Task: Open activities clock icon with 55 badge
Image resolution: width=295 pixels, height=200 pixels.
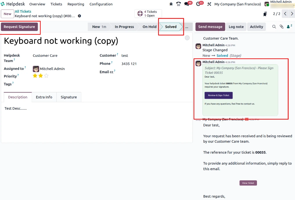Action: [198, 4]
